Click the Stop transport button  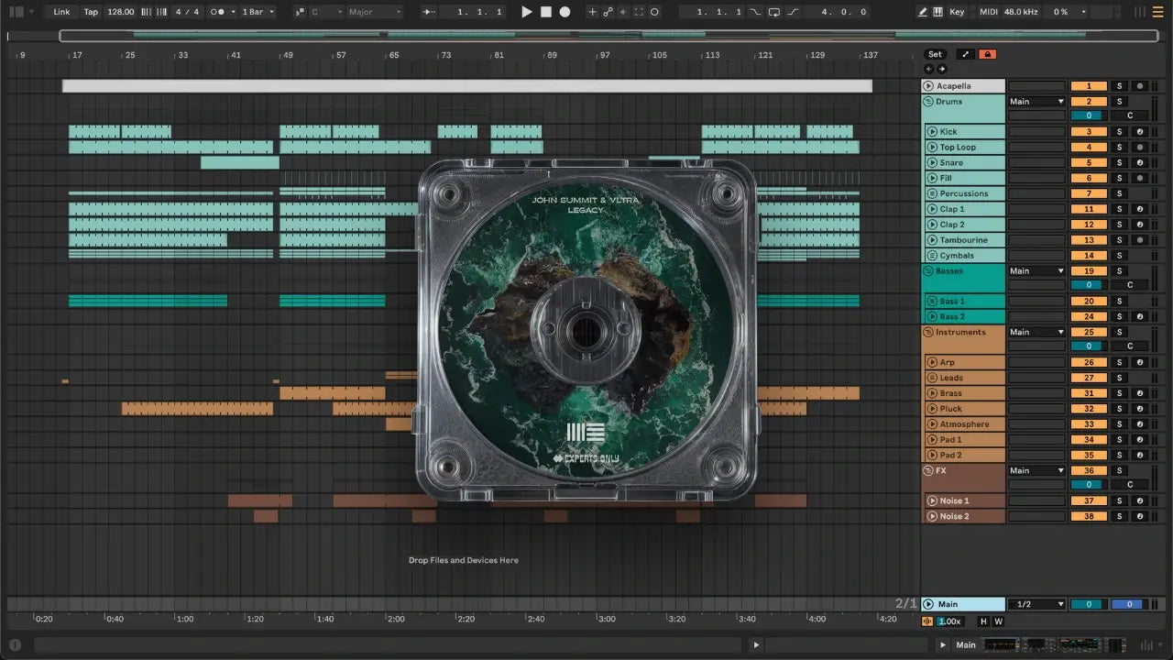pos(545,12)
